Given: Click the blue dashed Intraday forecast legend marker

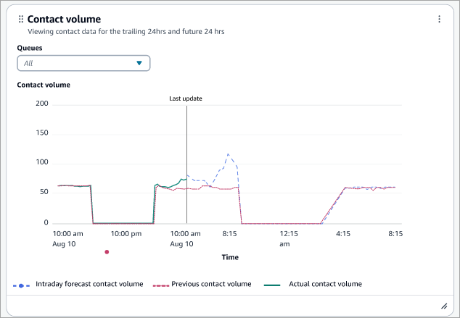Looking at the screenshot, I should tap(21, 285).
